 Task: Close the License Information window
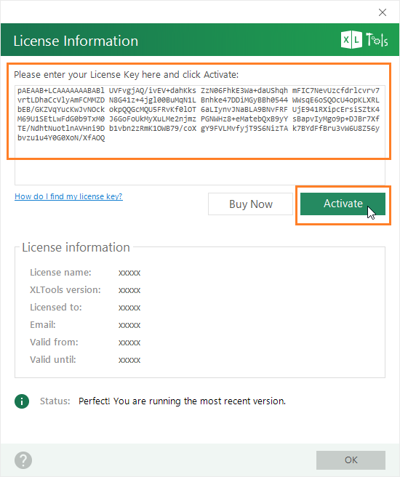point(383,12)
